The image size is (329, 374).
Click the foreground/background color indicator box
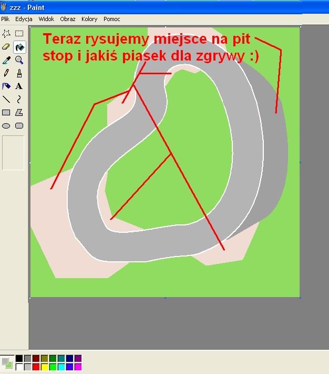click(x=7, y=362)
